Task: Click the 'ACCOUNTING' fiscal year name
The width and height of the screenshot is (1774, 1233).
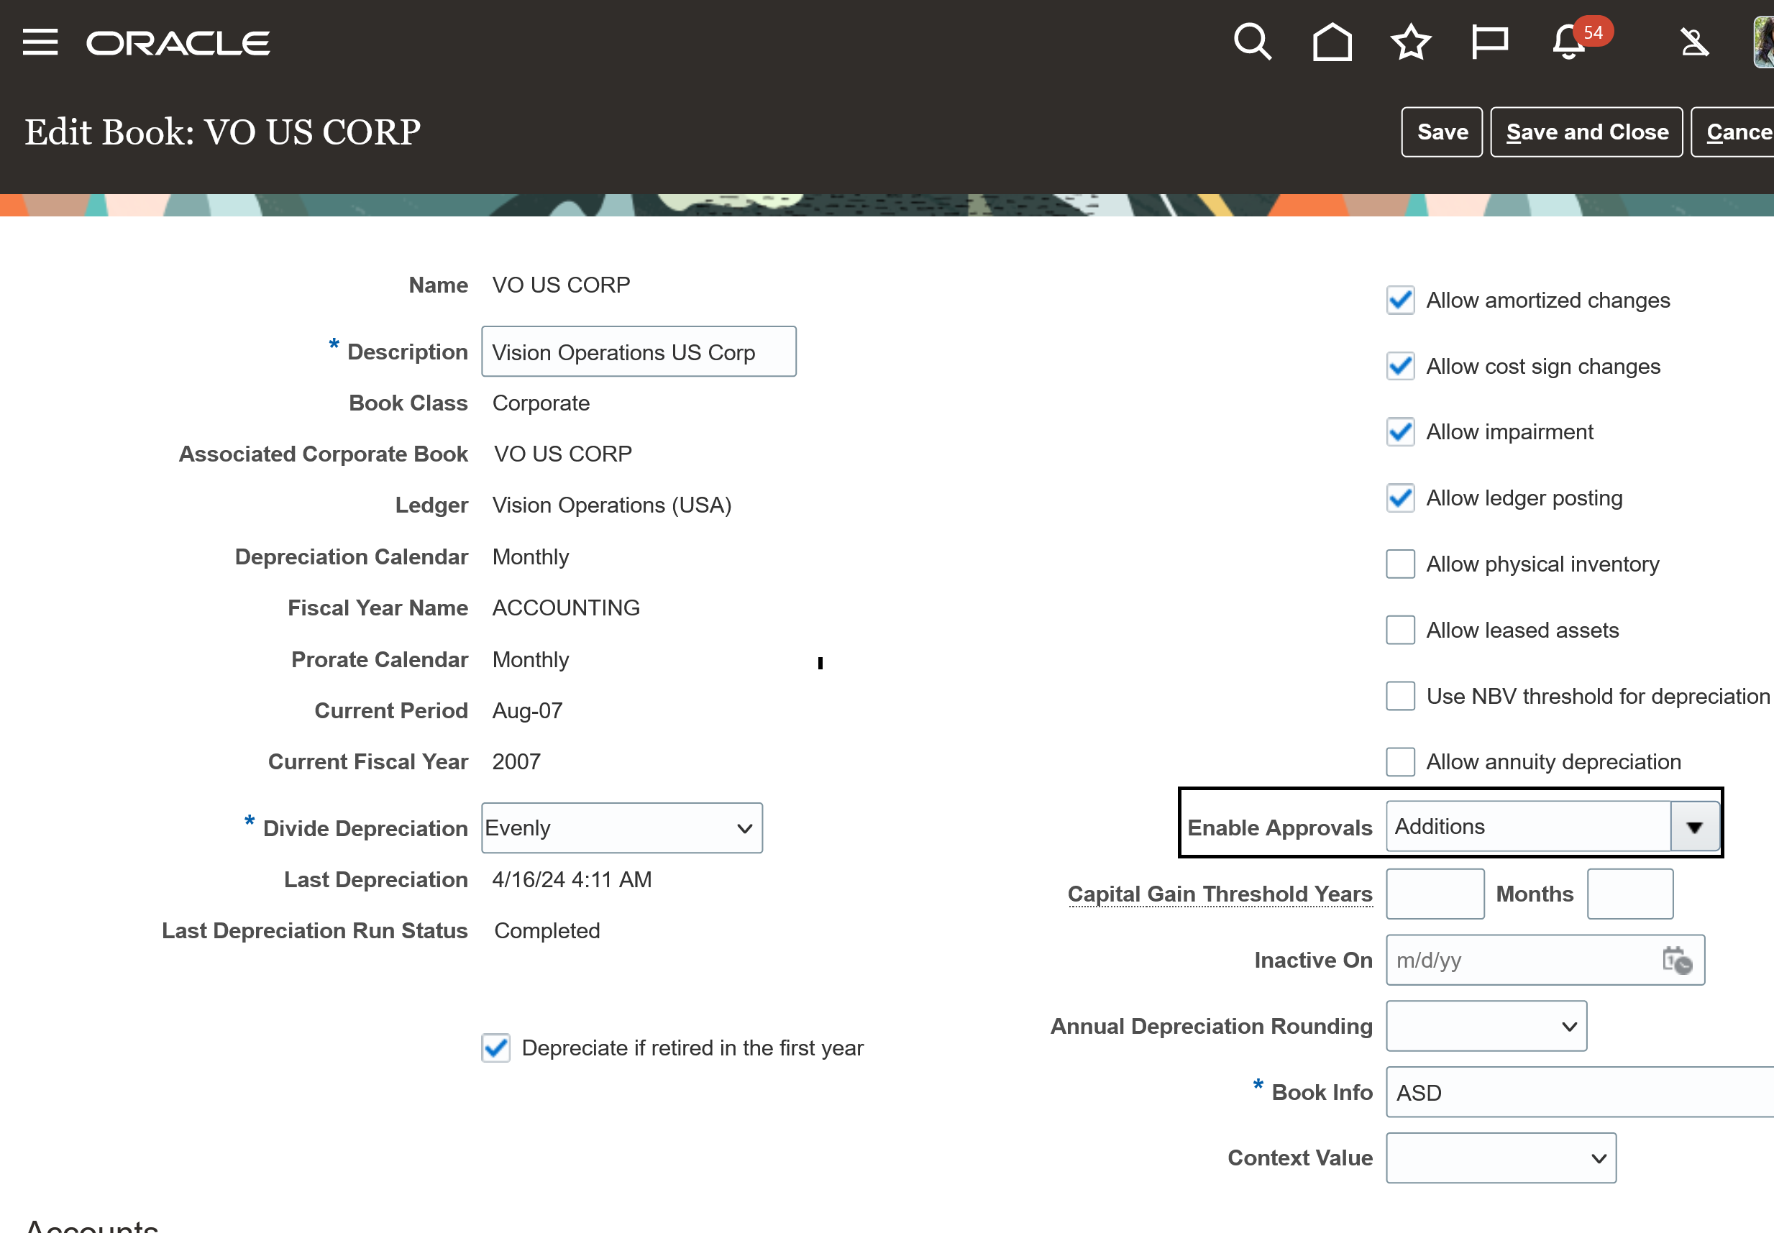Action: (x=567, y=608)
